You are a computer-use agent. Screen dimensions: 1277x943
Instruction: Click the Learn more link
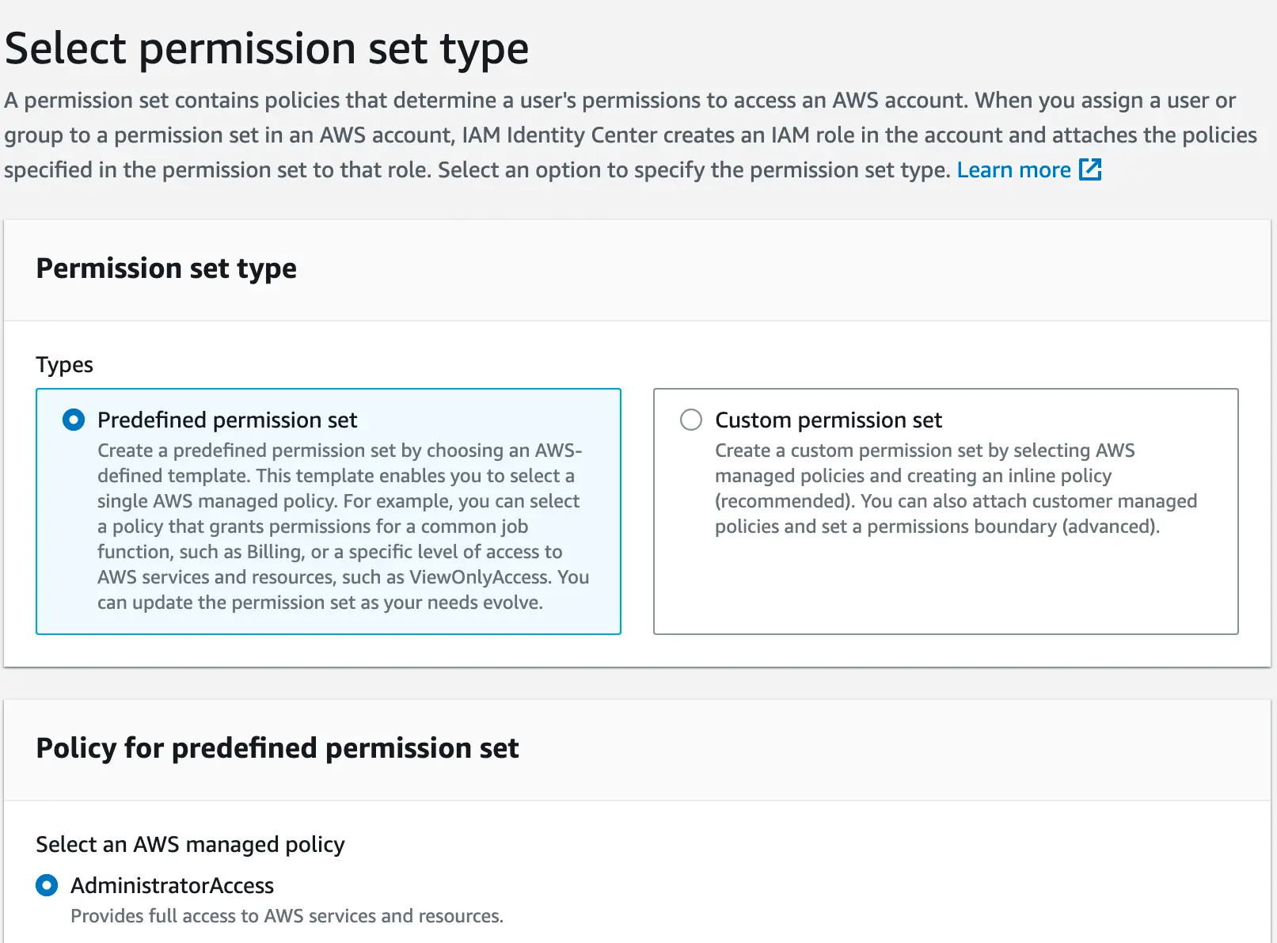click(1013, 170)
